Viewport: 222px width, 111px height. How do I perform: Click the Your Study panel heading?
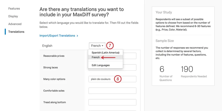coord(164,12)
